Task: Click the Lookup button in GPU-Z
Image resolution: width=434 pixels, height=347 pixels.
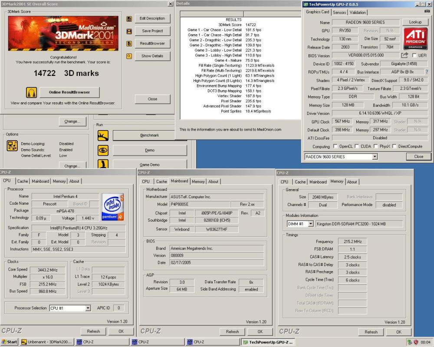Action: point(415,22)
